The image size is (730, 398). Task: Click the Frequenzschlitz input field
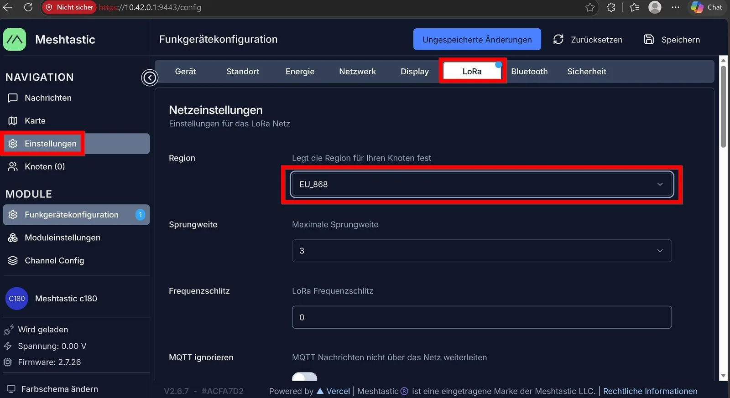(482, 317)
